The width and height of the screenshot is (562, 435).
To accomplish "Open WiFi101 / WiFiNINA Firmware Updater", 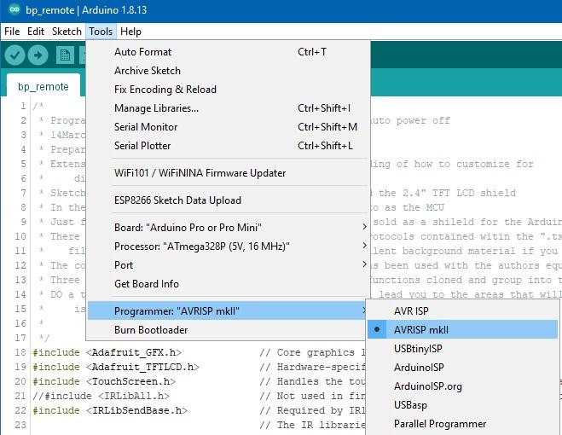I will [x=229, y=173].
